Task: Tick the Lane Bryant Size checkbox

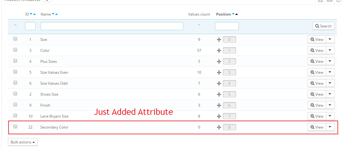Action: click(15, 115)
